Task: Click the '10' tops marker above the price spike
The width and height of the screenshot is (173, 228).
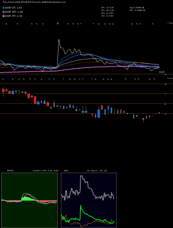Action: pyautogui.click(x=58, y=23)
